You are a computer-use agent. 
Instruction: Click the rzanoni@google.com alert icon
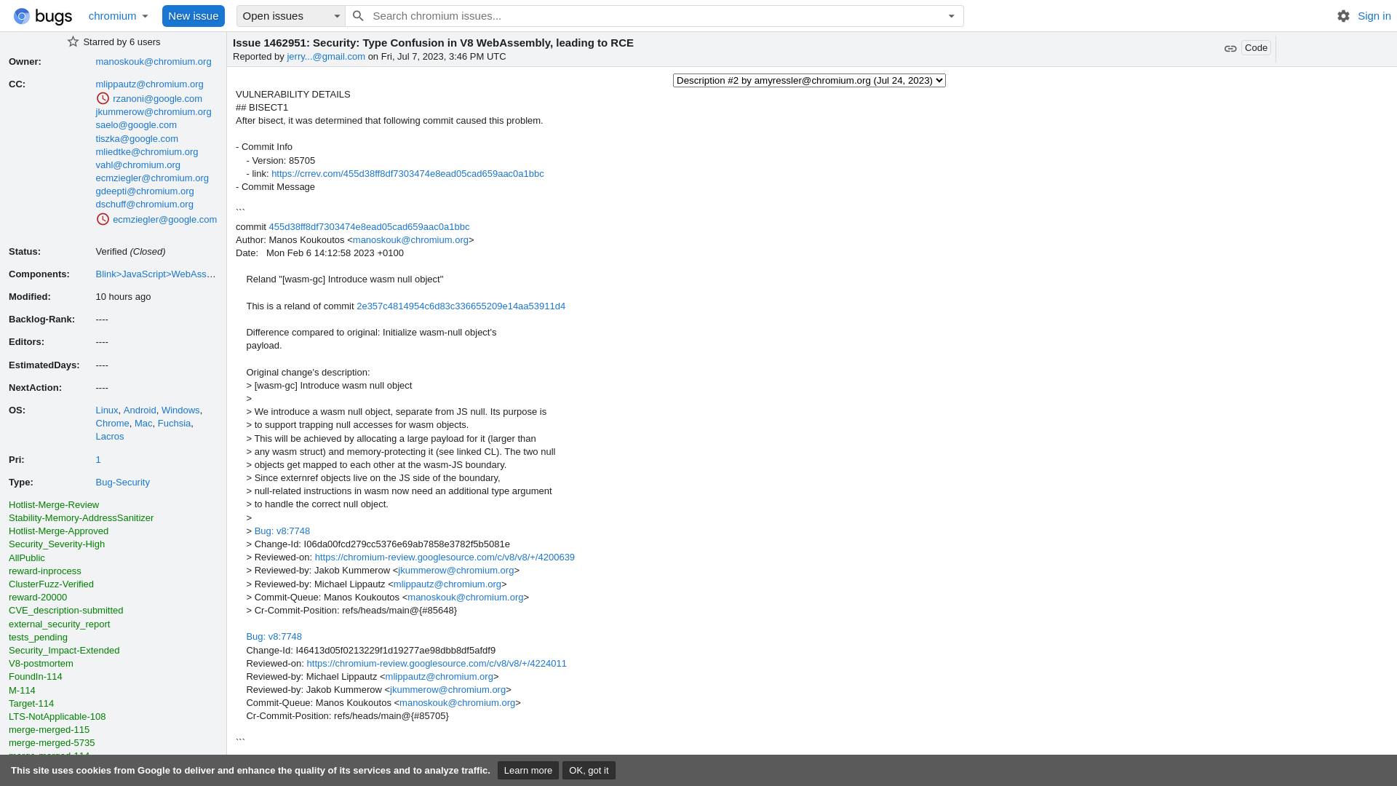coord(103,98)
